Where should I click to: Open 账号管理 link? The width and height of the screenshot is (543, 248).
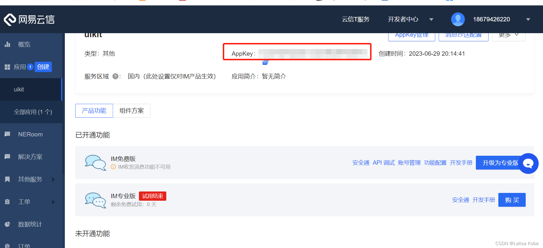[x=409, y=163]
